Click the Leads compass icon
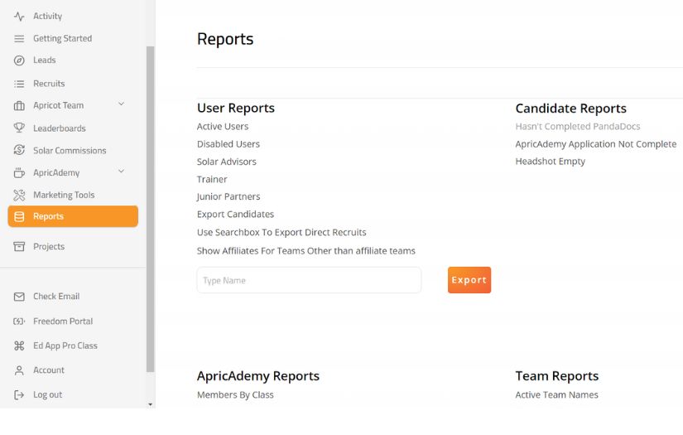 (x=19, y=60)
